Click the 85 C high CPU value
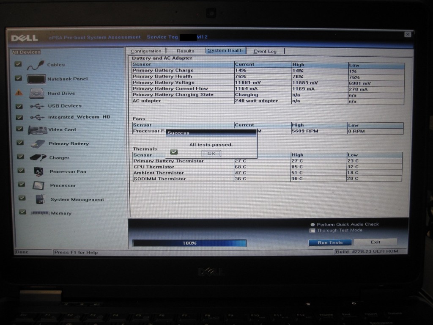This screenshot has width=433, height=325. coord(297,167)
